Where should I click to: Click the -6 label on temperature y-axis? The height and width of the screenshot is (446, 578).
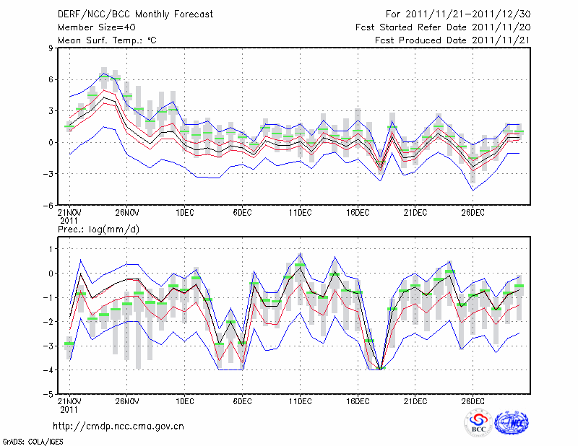pyautogui.click(x=49, y=205)
